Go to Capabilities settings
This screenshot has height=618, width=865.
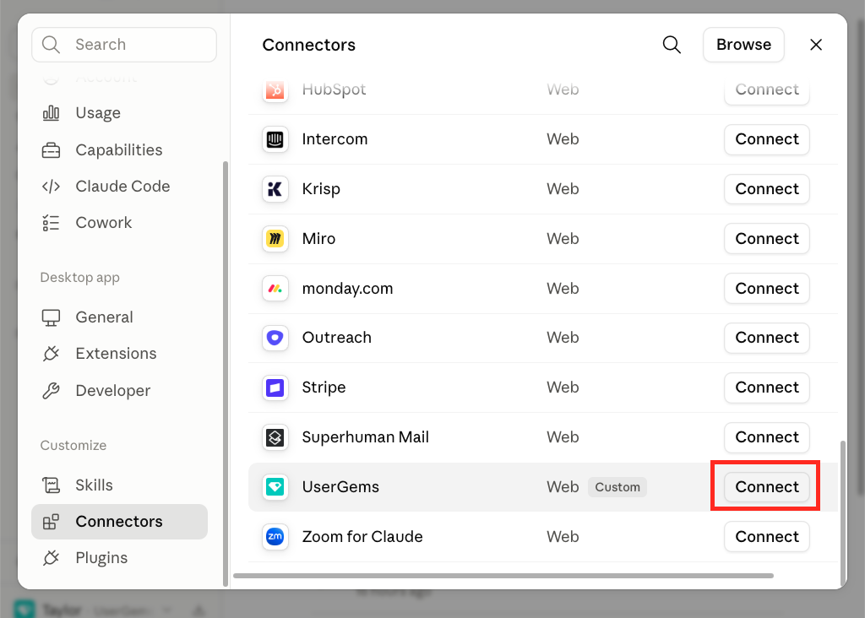[120, 150]
